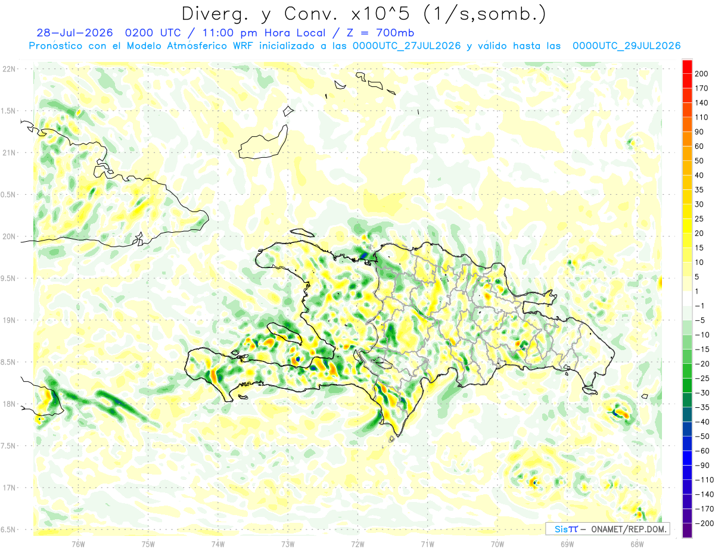Click the 71W longitude label

[427, 543]
